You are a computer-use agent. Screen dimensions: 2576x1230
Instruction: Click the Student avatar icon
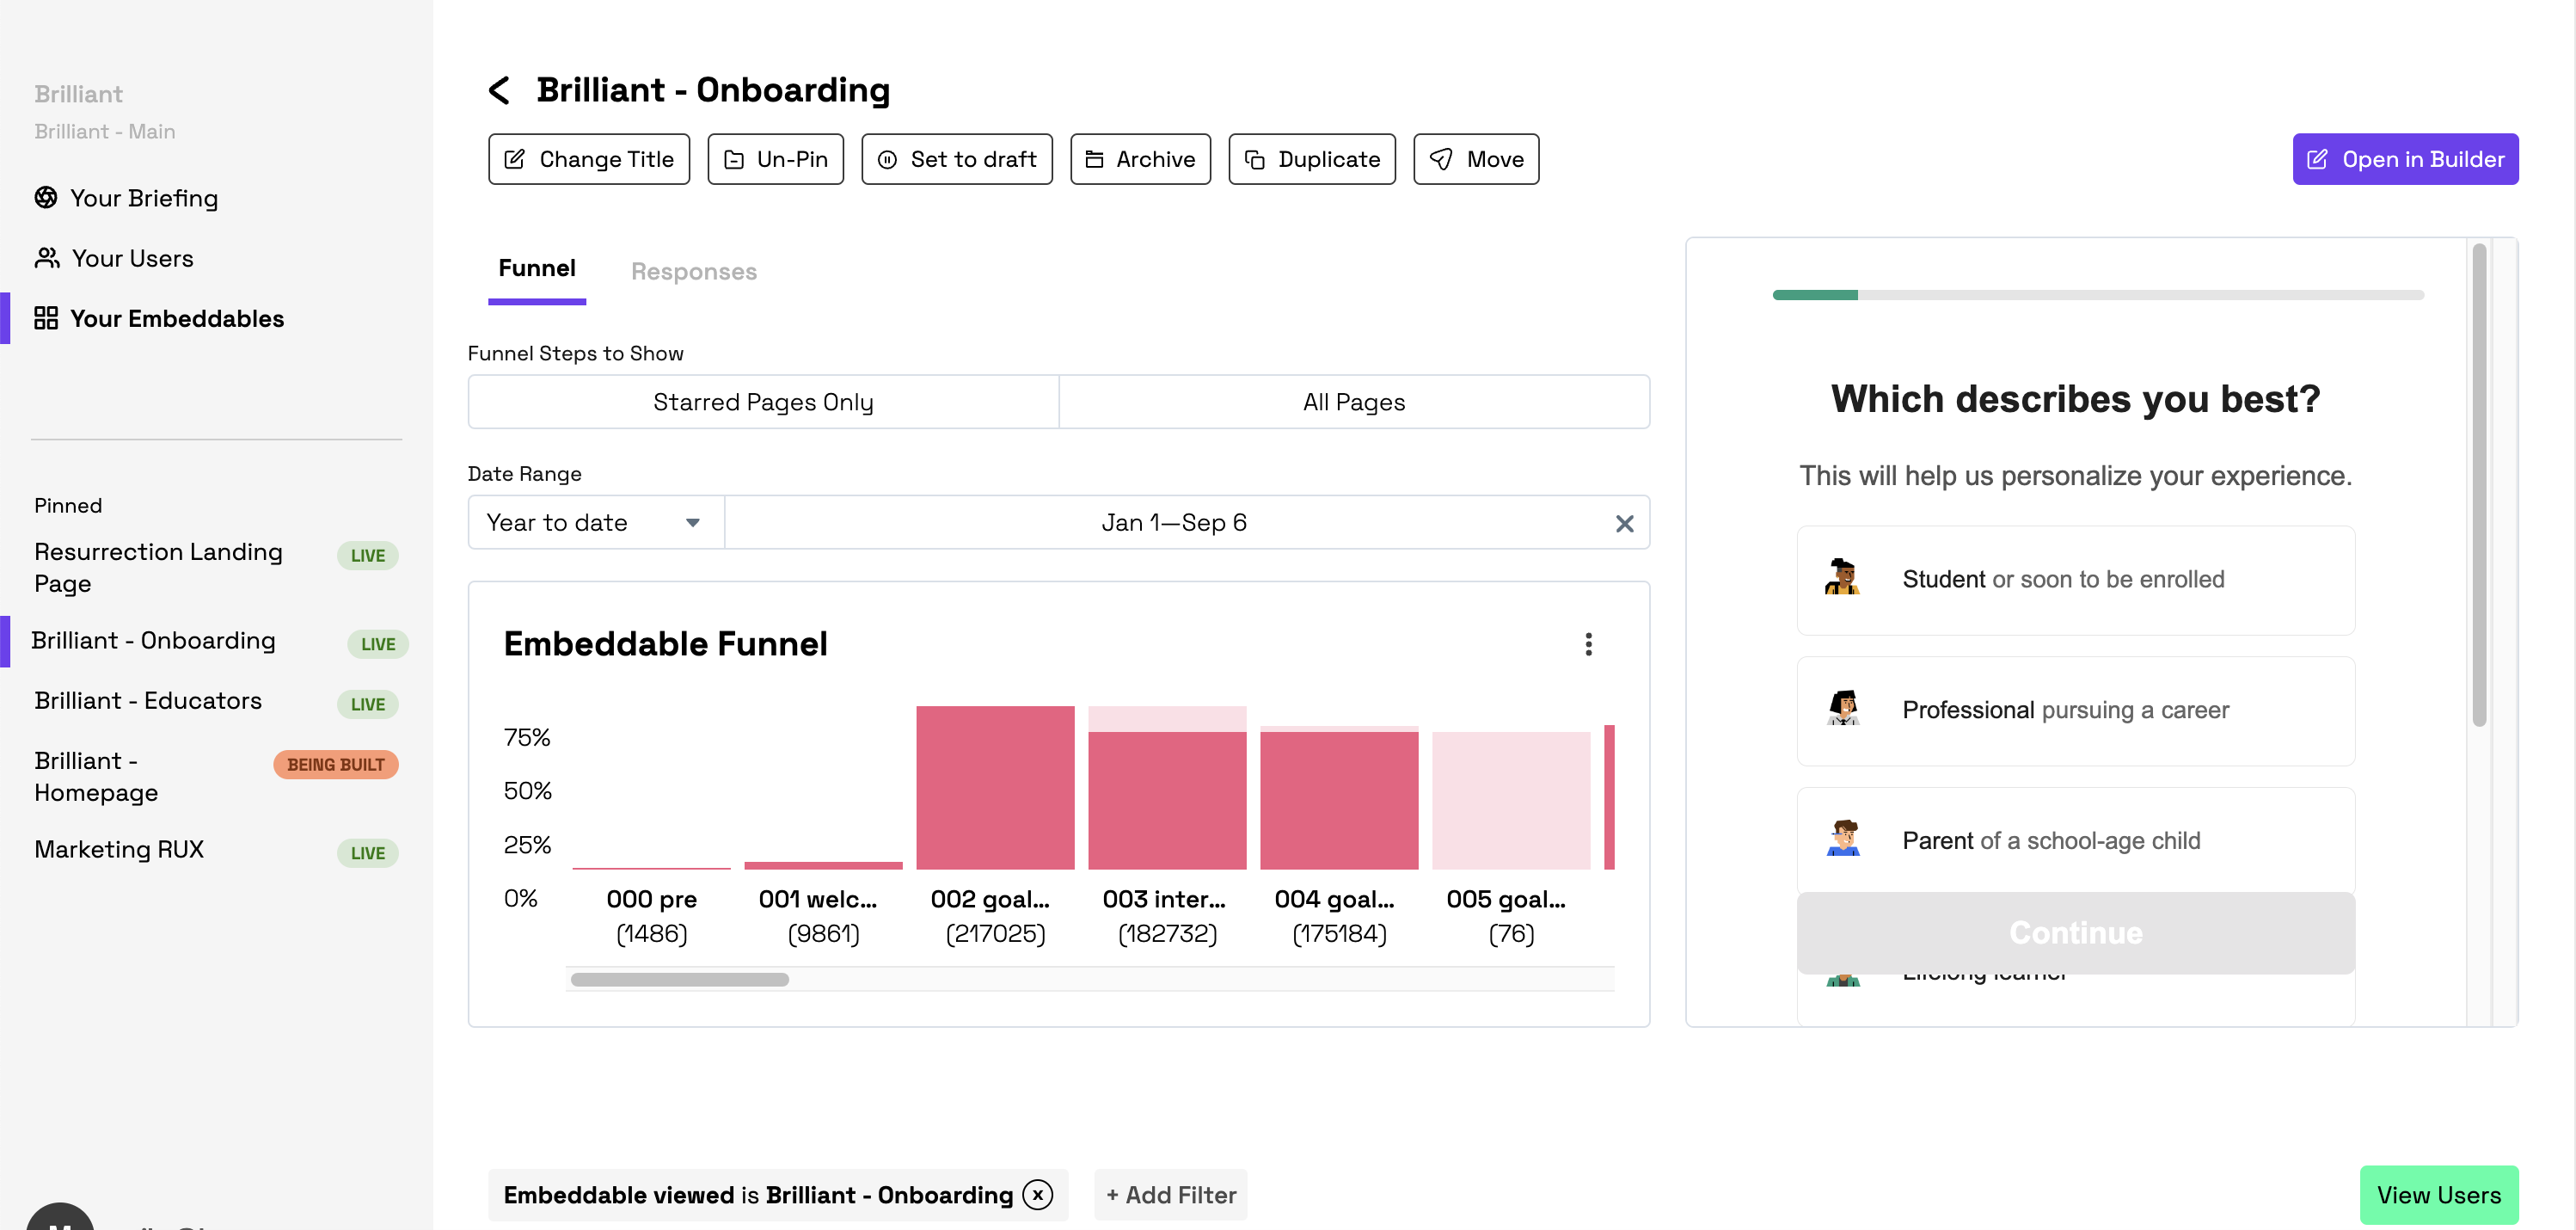tap(1842, 579)
